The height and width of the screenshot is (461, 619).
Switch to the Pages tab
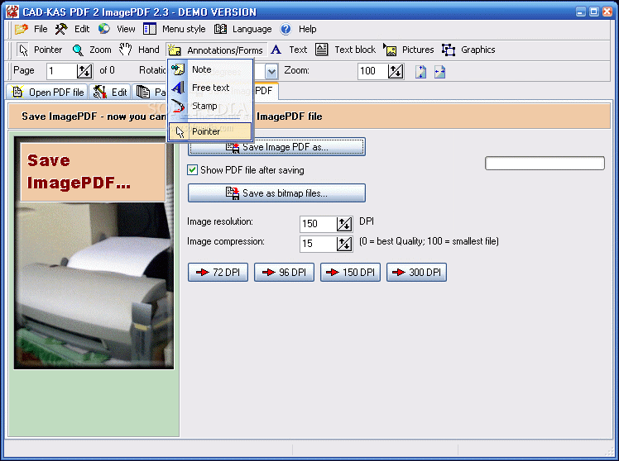pos(150,93)
